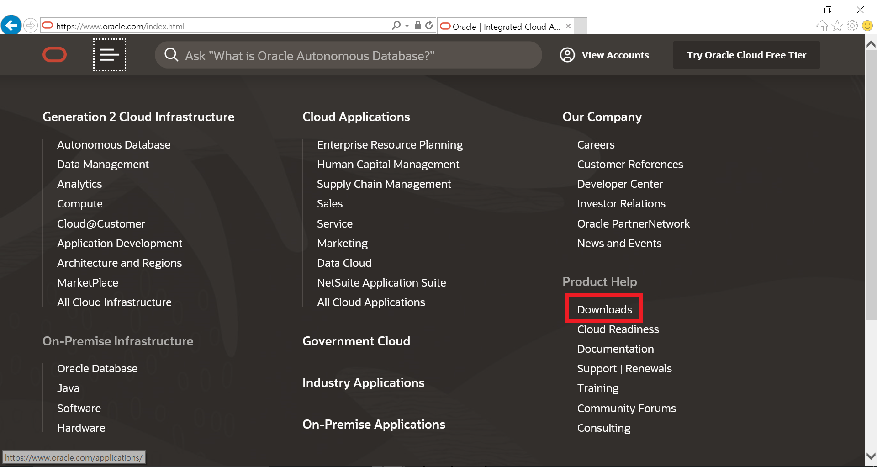Open MarketPlace link
877x467 pixels.
pos(88,283)
